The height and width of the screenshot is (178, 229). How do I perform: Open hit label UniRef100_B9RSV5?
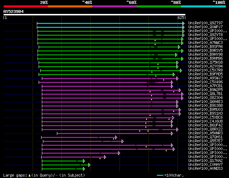[205, 50]
